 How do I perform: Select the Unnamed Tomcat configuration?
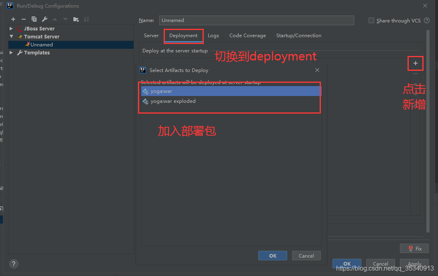[71, 44]
